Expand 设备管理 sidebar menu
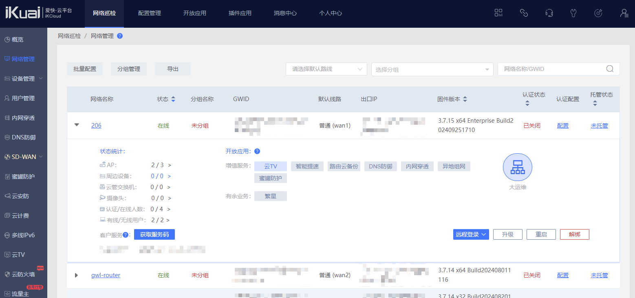 tap(24, 79)
